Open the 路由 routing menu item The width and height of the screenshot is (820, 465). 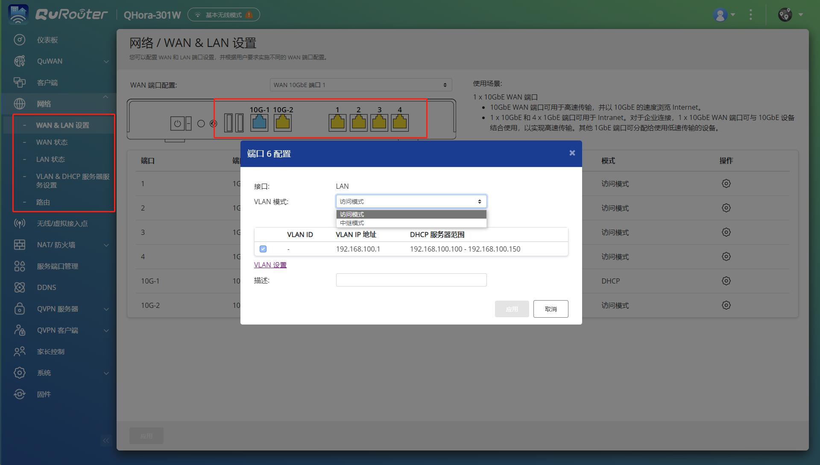(43, 202)
